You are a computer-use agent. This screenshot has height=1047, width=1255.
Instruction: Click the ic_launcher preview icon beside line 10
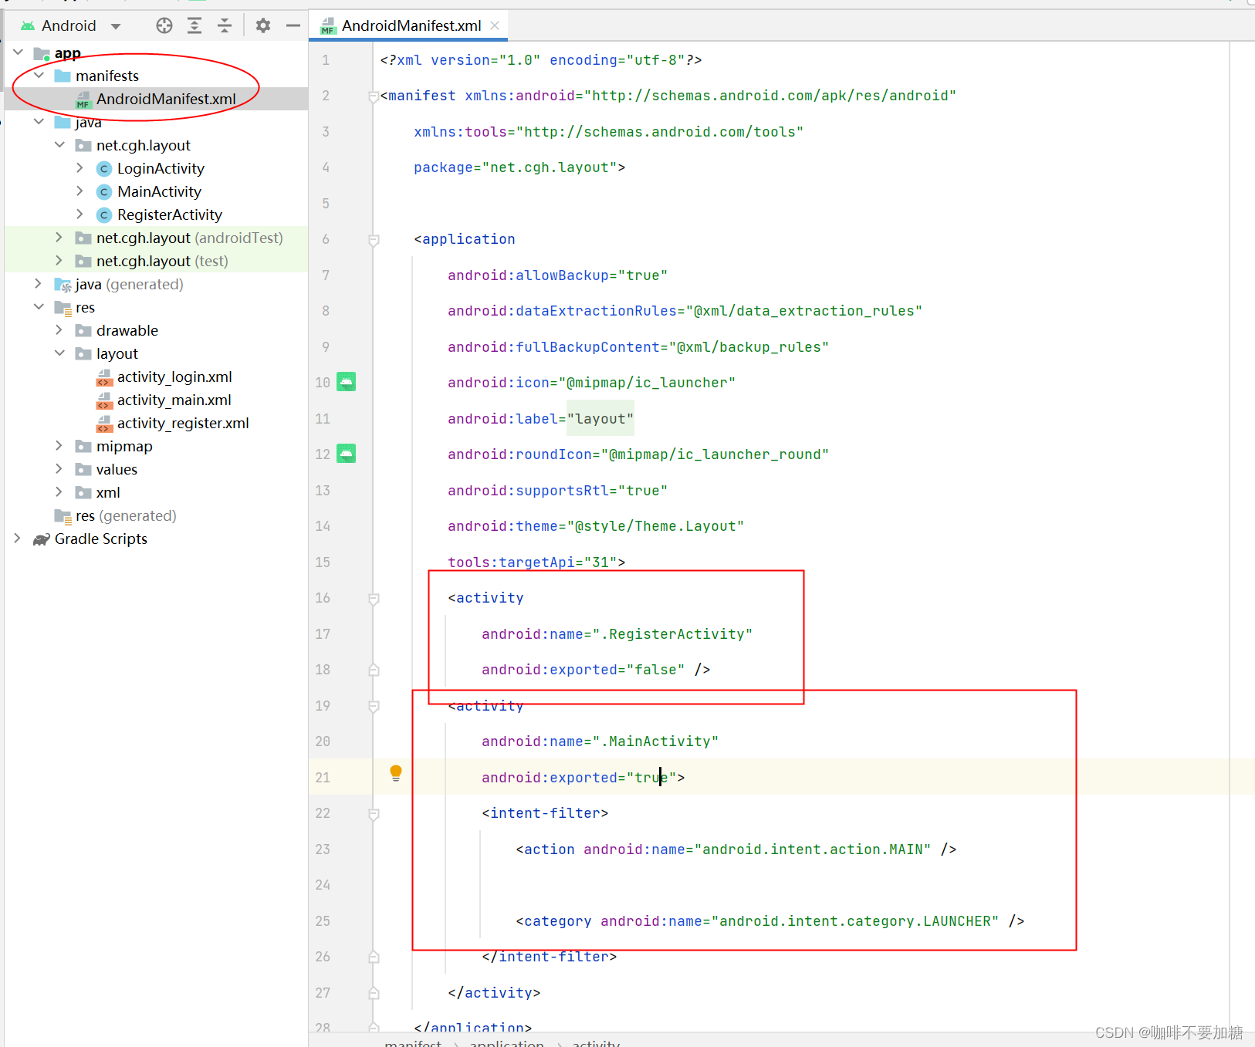point(346,381)
